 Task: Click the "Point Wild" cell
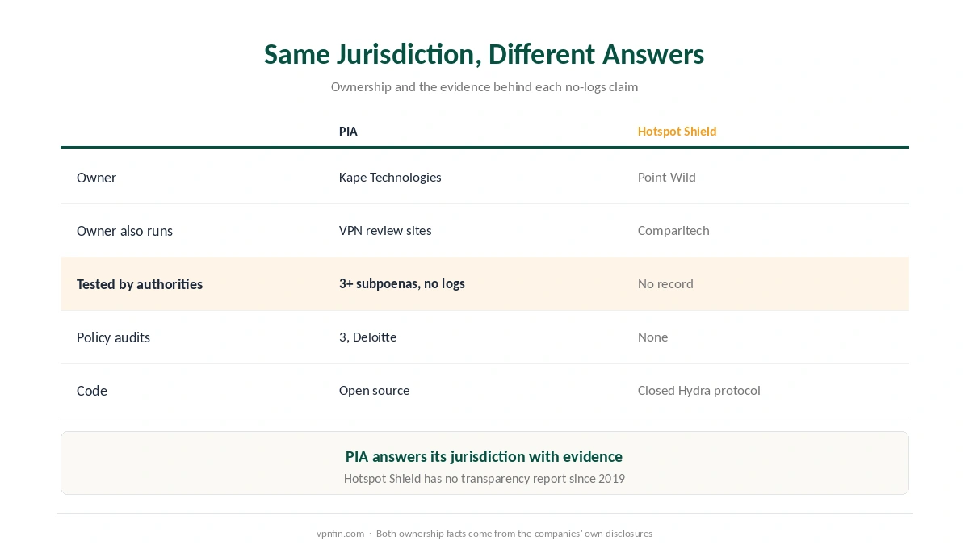(x=666, y=178)
